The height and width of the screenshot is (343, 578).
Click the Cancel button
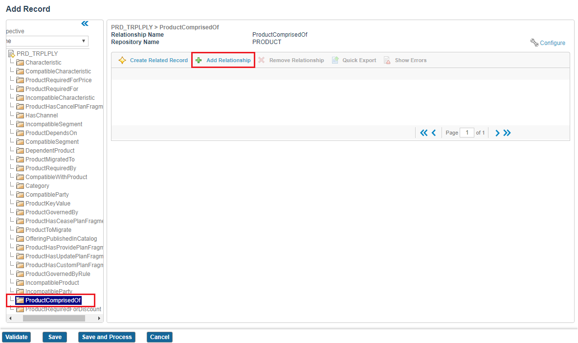tap(159, 337)
